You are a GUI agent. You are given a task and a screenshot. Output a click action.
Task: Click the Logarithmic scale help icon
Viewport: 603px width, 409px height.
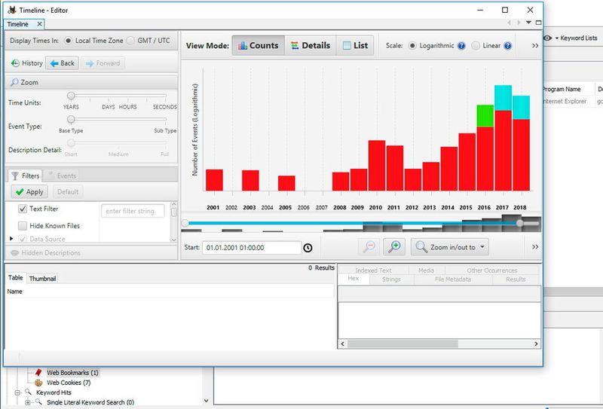461,46
